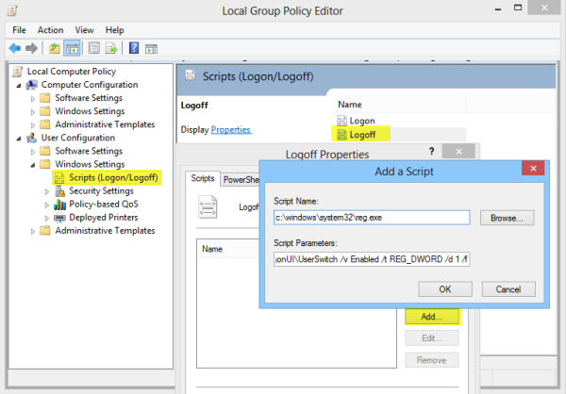Click the Forward arrow toolbar icon

[x=33, y=48]
